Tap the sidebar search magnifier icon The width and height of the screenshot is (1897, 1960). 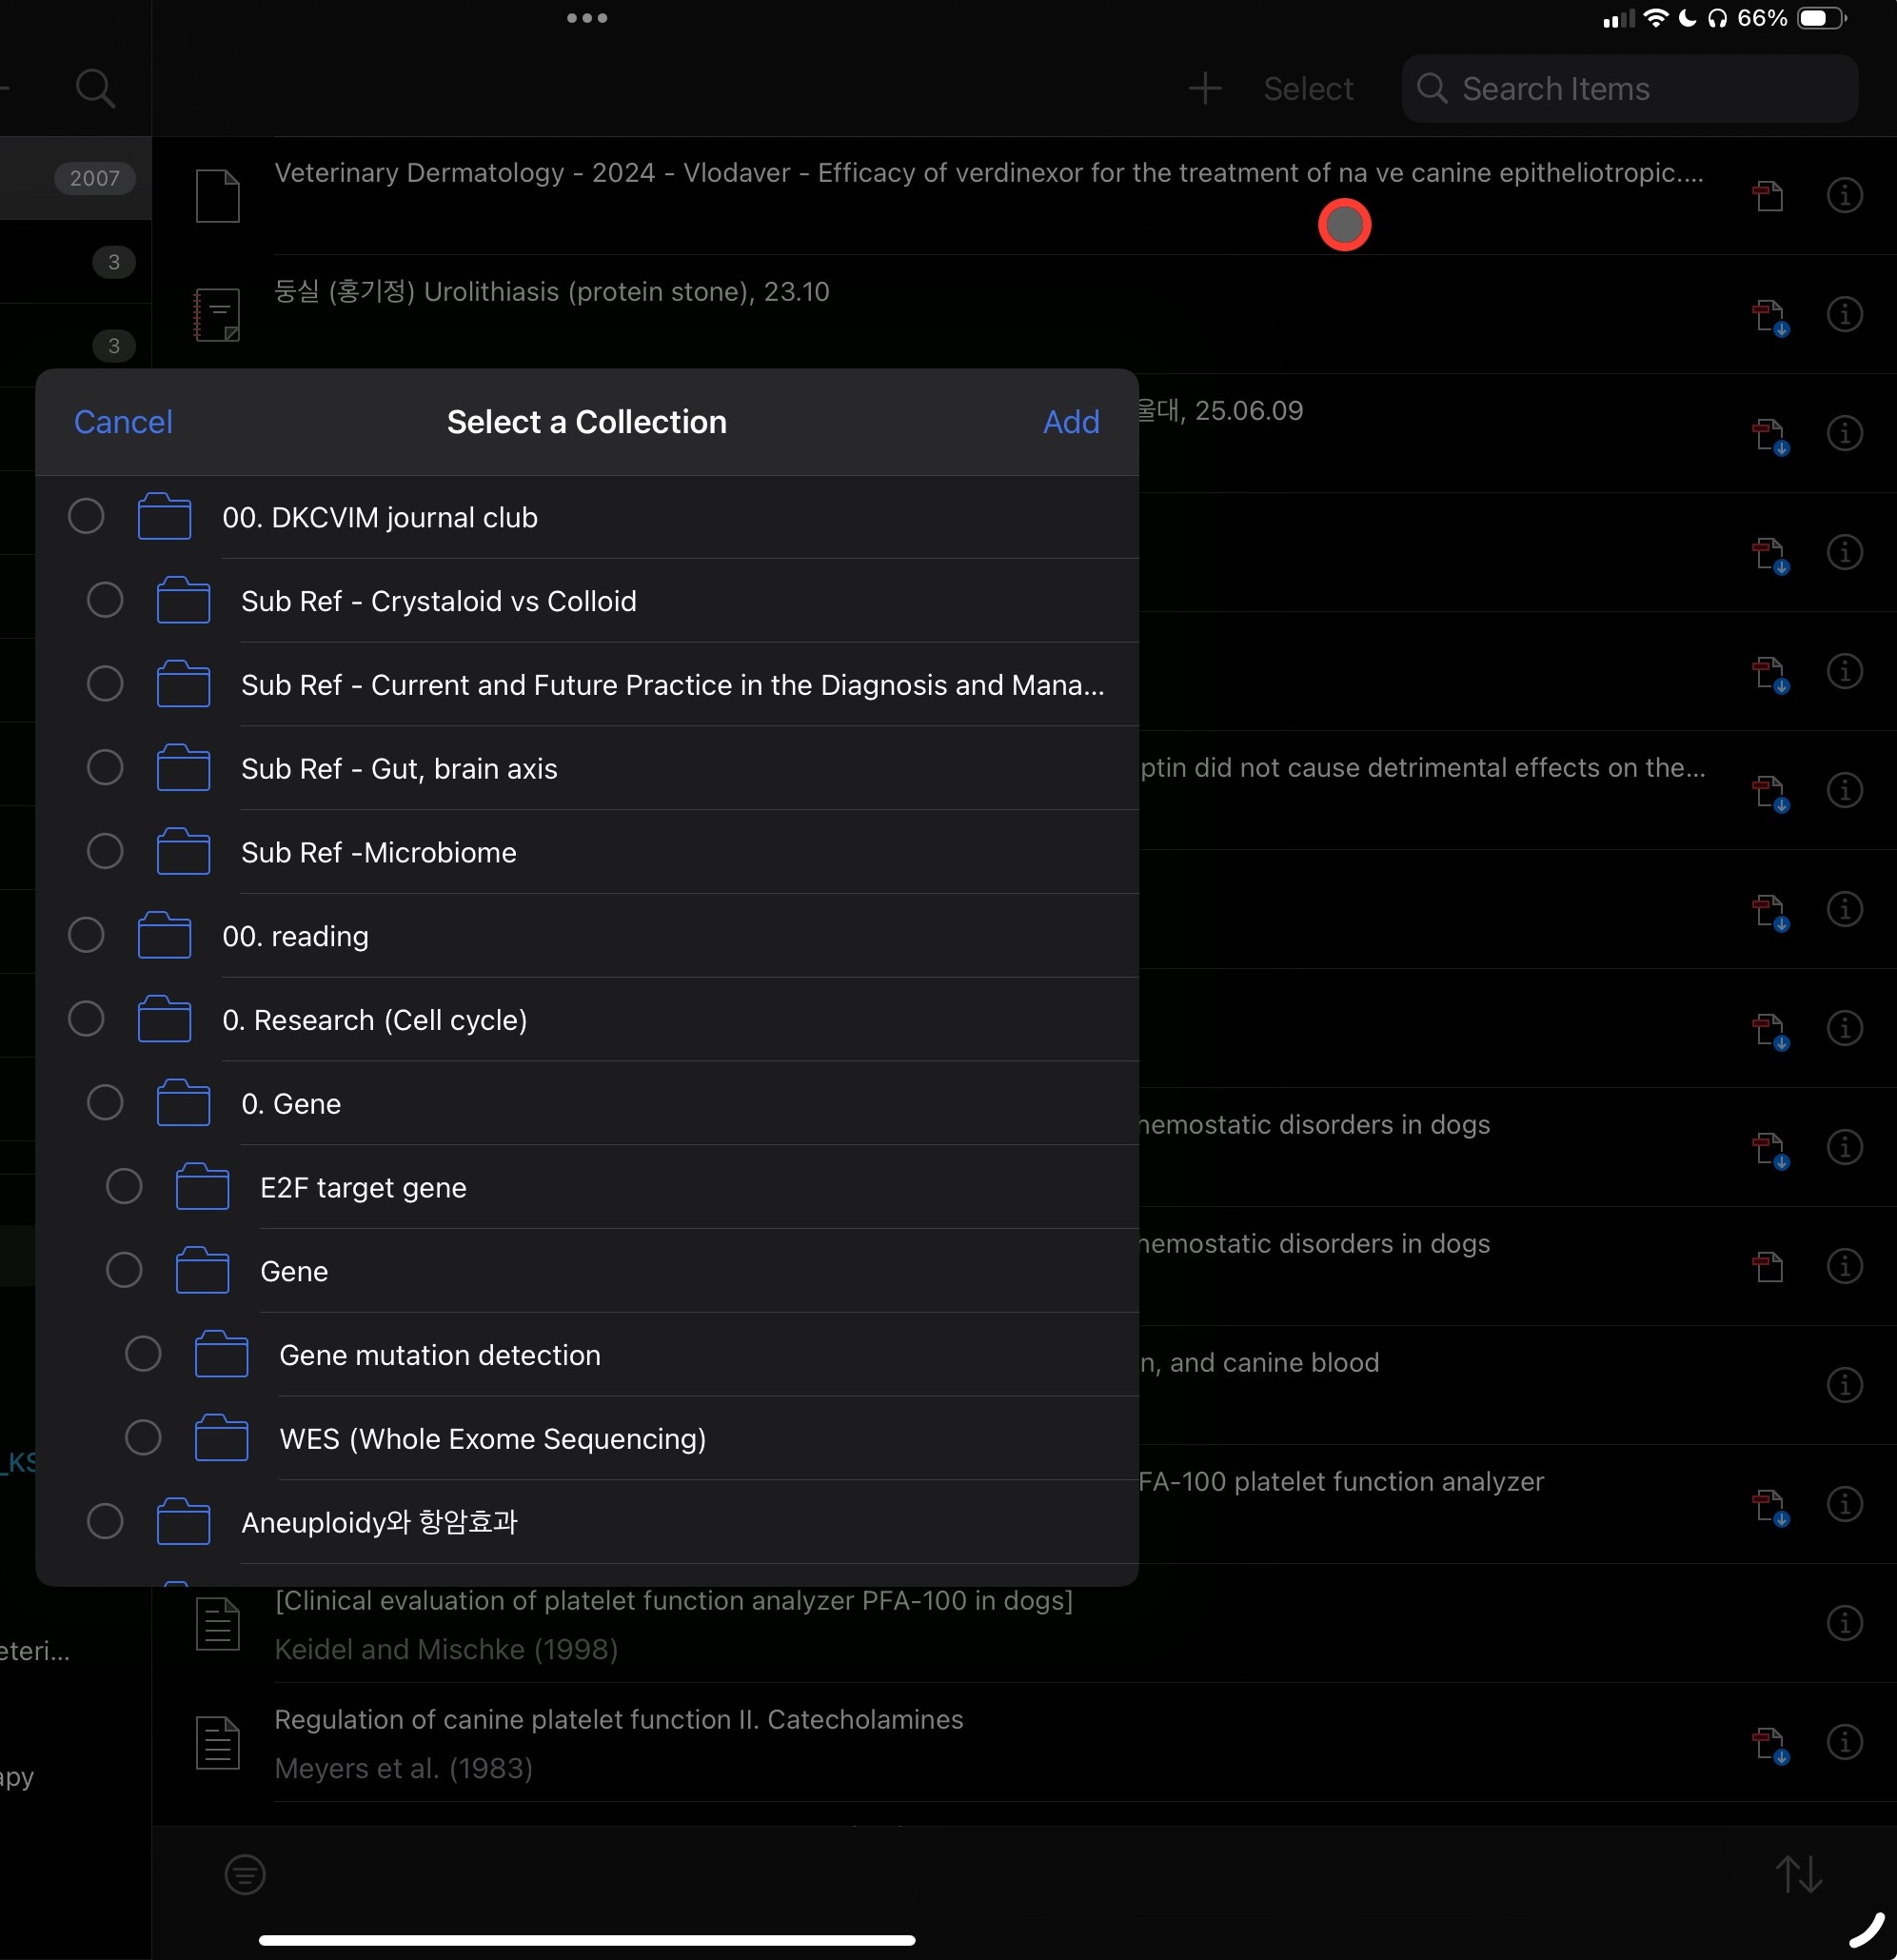click(x=95, y=88)
